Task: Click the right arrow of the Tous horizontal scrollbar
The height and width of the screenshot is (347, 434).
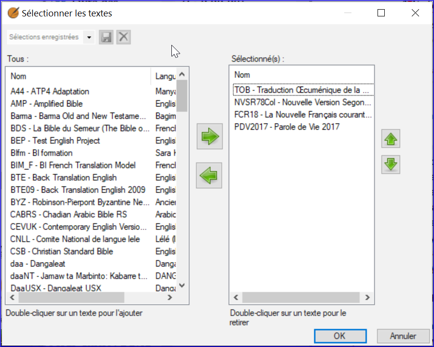Action: point(169,297)
